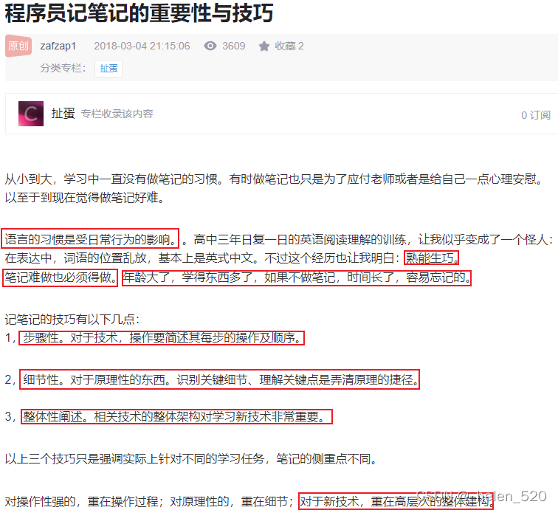Viewport: 558px width, 510px height.
Task: Click highlighted text 对于新技术，重在高层次的整体建构
Action: (x=396, y=501)
